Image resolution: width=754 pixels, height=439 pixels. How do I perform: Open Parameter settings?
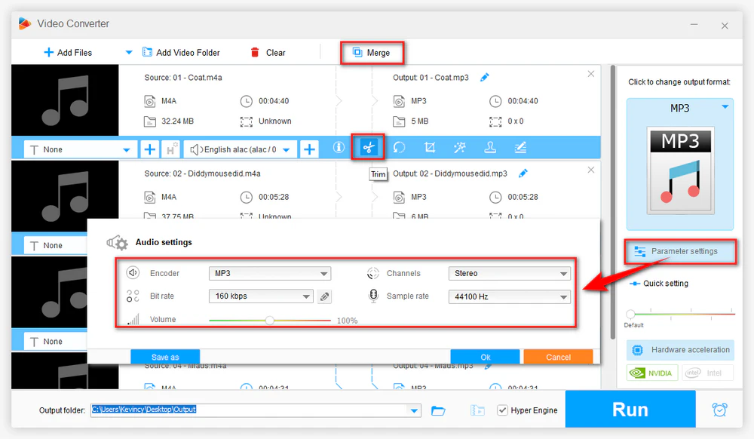pyautogui.click(x=680, y=251)
